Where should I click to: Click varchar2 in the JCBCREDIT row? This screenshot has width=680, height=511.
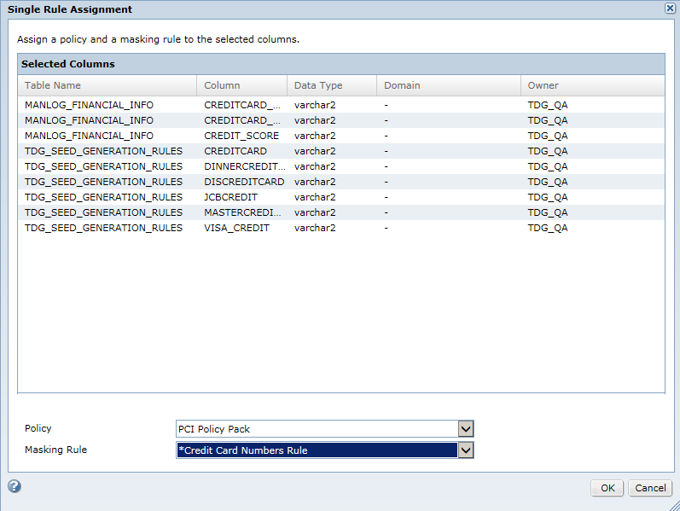pos(315,197)
